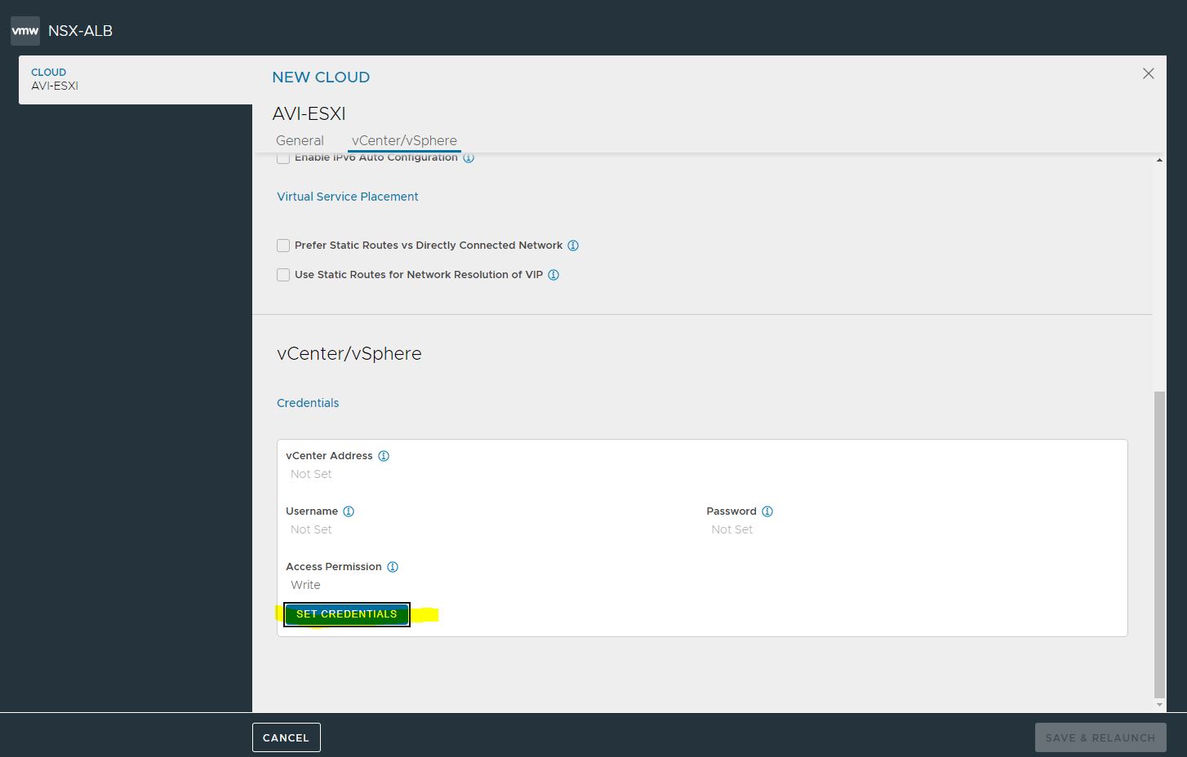This screenshot has height=757, width=1187.
Task: Open the Password info icon
Action: pyautogui.click(x=767, y=511)
